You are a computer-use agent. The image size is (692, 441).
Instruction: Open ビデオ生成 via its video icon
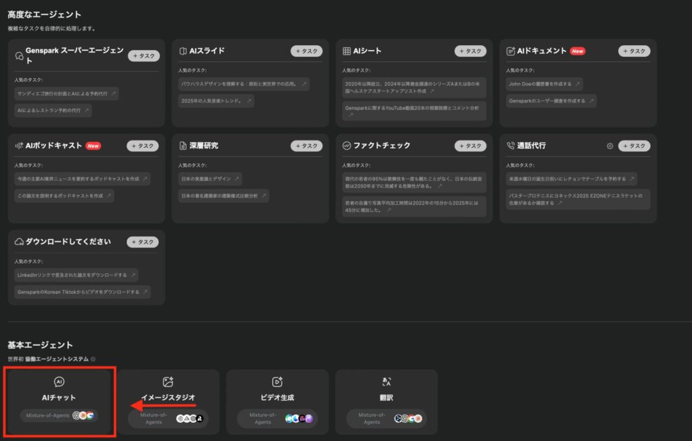tap(277, 382)
